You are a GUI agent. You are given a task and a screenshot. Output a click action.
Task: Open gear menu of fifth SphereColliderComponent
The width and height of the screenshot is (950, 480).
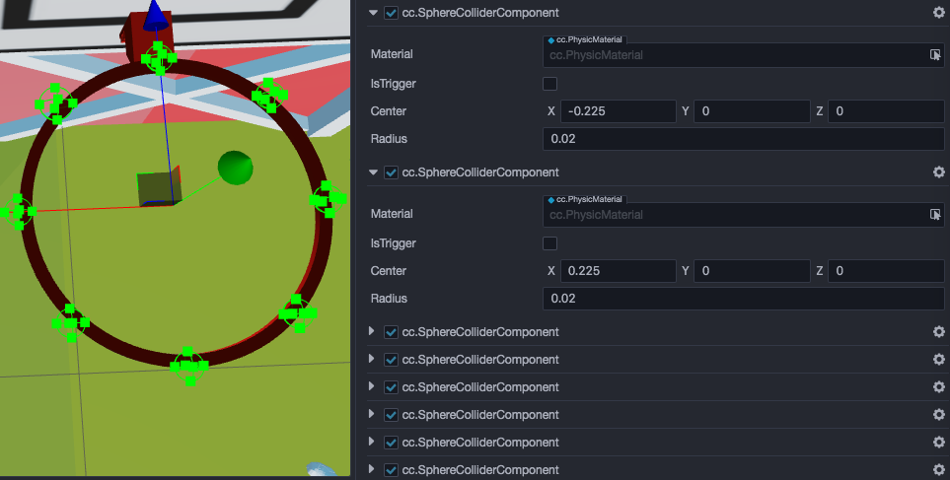(938, 387)
